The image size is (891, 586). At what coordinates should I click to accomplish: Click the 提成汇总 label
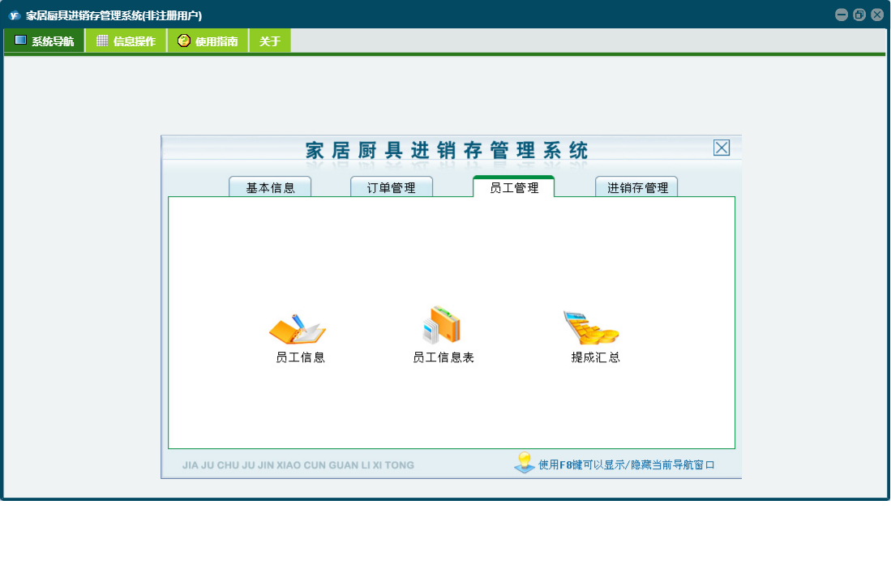596,357
